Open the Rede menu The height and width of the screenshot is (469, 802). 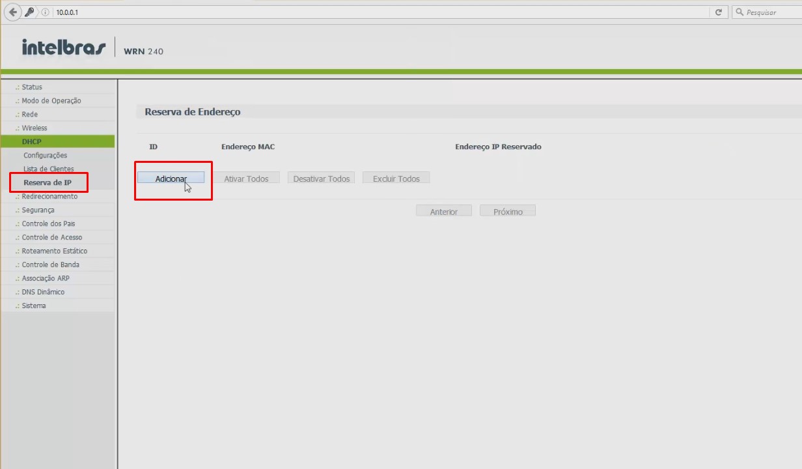30,114
